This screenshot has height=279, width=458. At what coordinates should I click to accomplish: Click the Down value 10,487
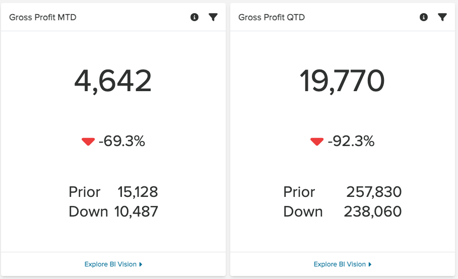tap(136, 212)
